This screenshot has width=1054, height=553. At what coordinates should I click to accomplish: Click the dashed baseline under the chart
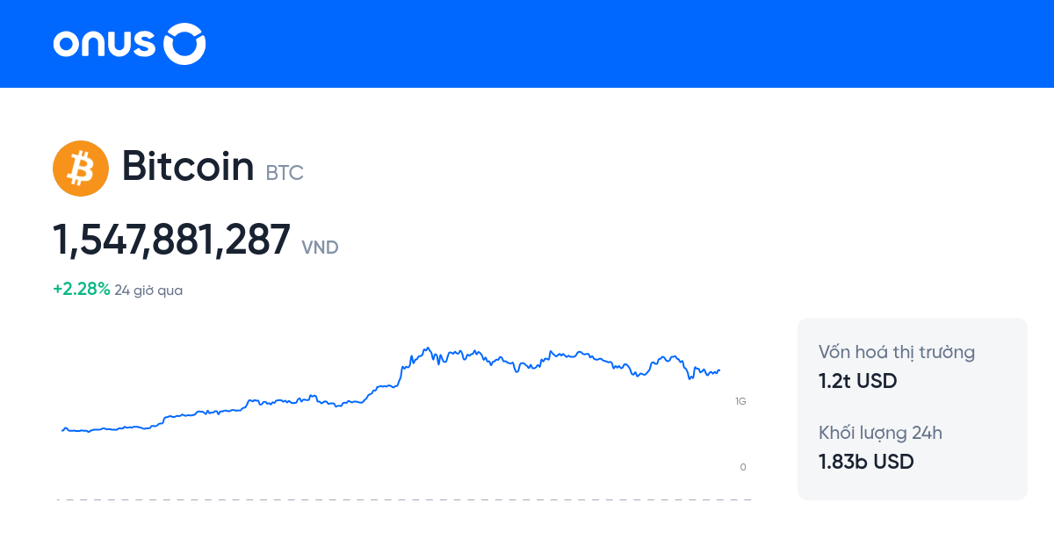tap(404, 500)
